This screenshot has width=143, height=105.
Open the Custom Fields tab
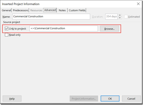pyautogui.click(x=77, y=10)
